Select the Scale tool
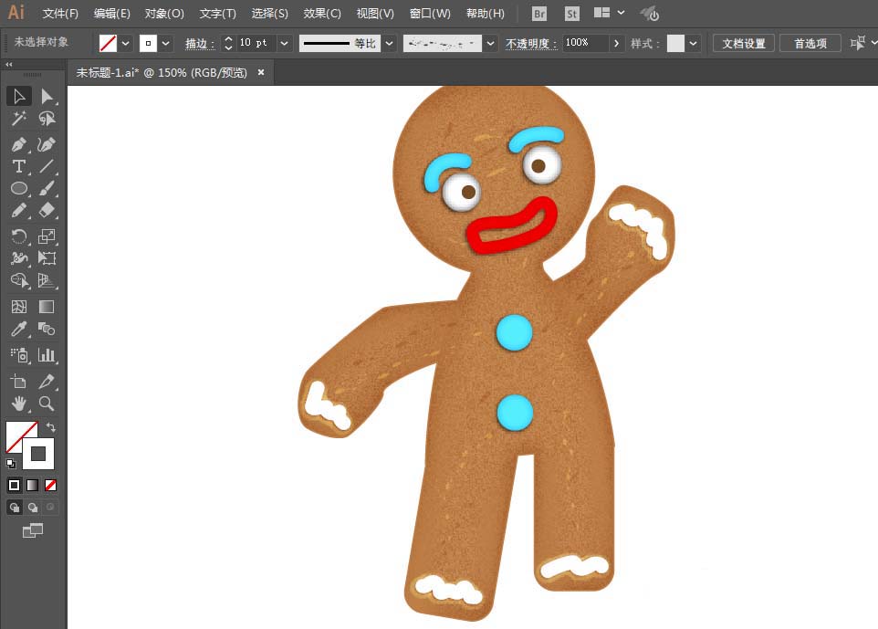Screen dimensions: 878x629 pyautogui.click(x=47, y=236)
